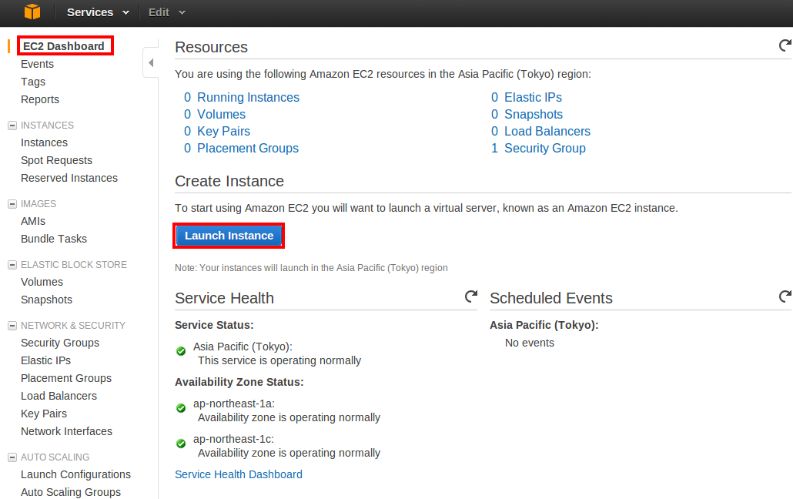Image resolution: width=793 pixels, height=499 pixels.
Task: Go to Spot Requests page
Action: 57,160
